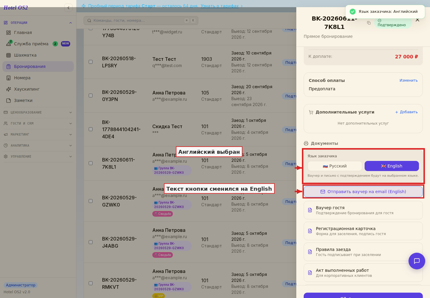430x298 pixels.
Task: Copy booking number BK-20260611-7K8L1 icon
Action: 369,23
